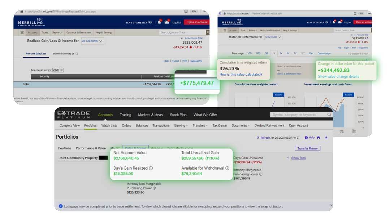Viewport: 390px width, 219px height.
Task: Click the print icon in Portfolios header
Action: 318,138
